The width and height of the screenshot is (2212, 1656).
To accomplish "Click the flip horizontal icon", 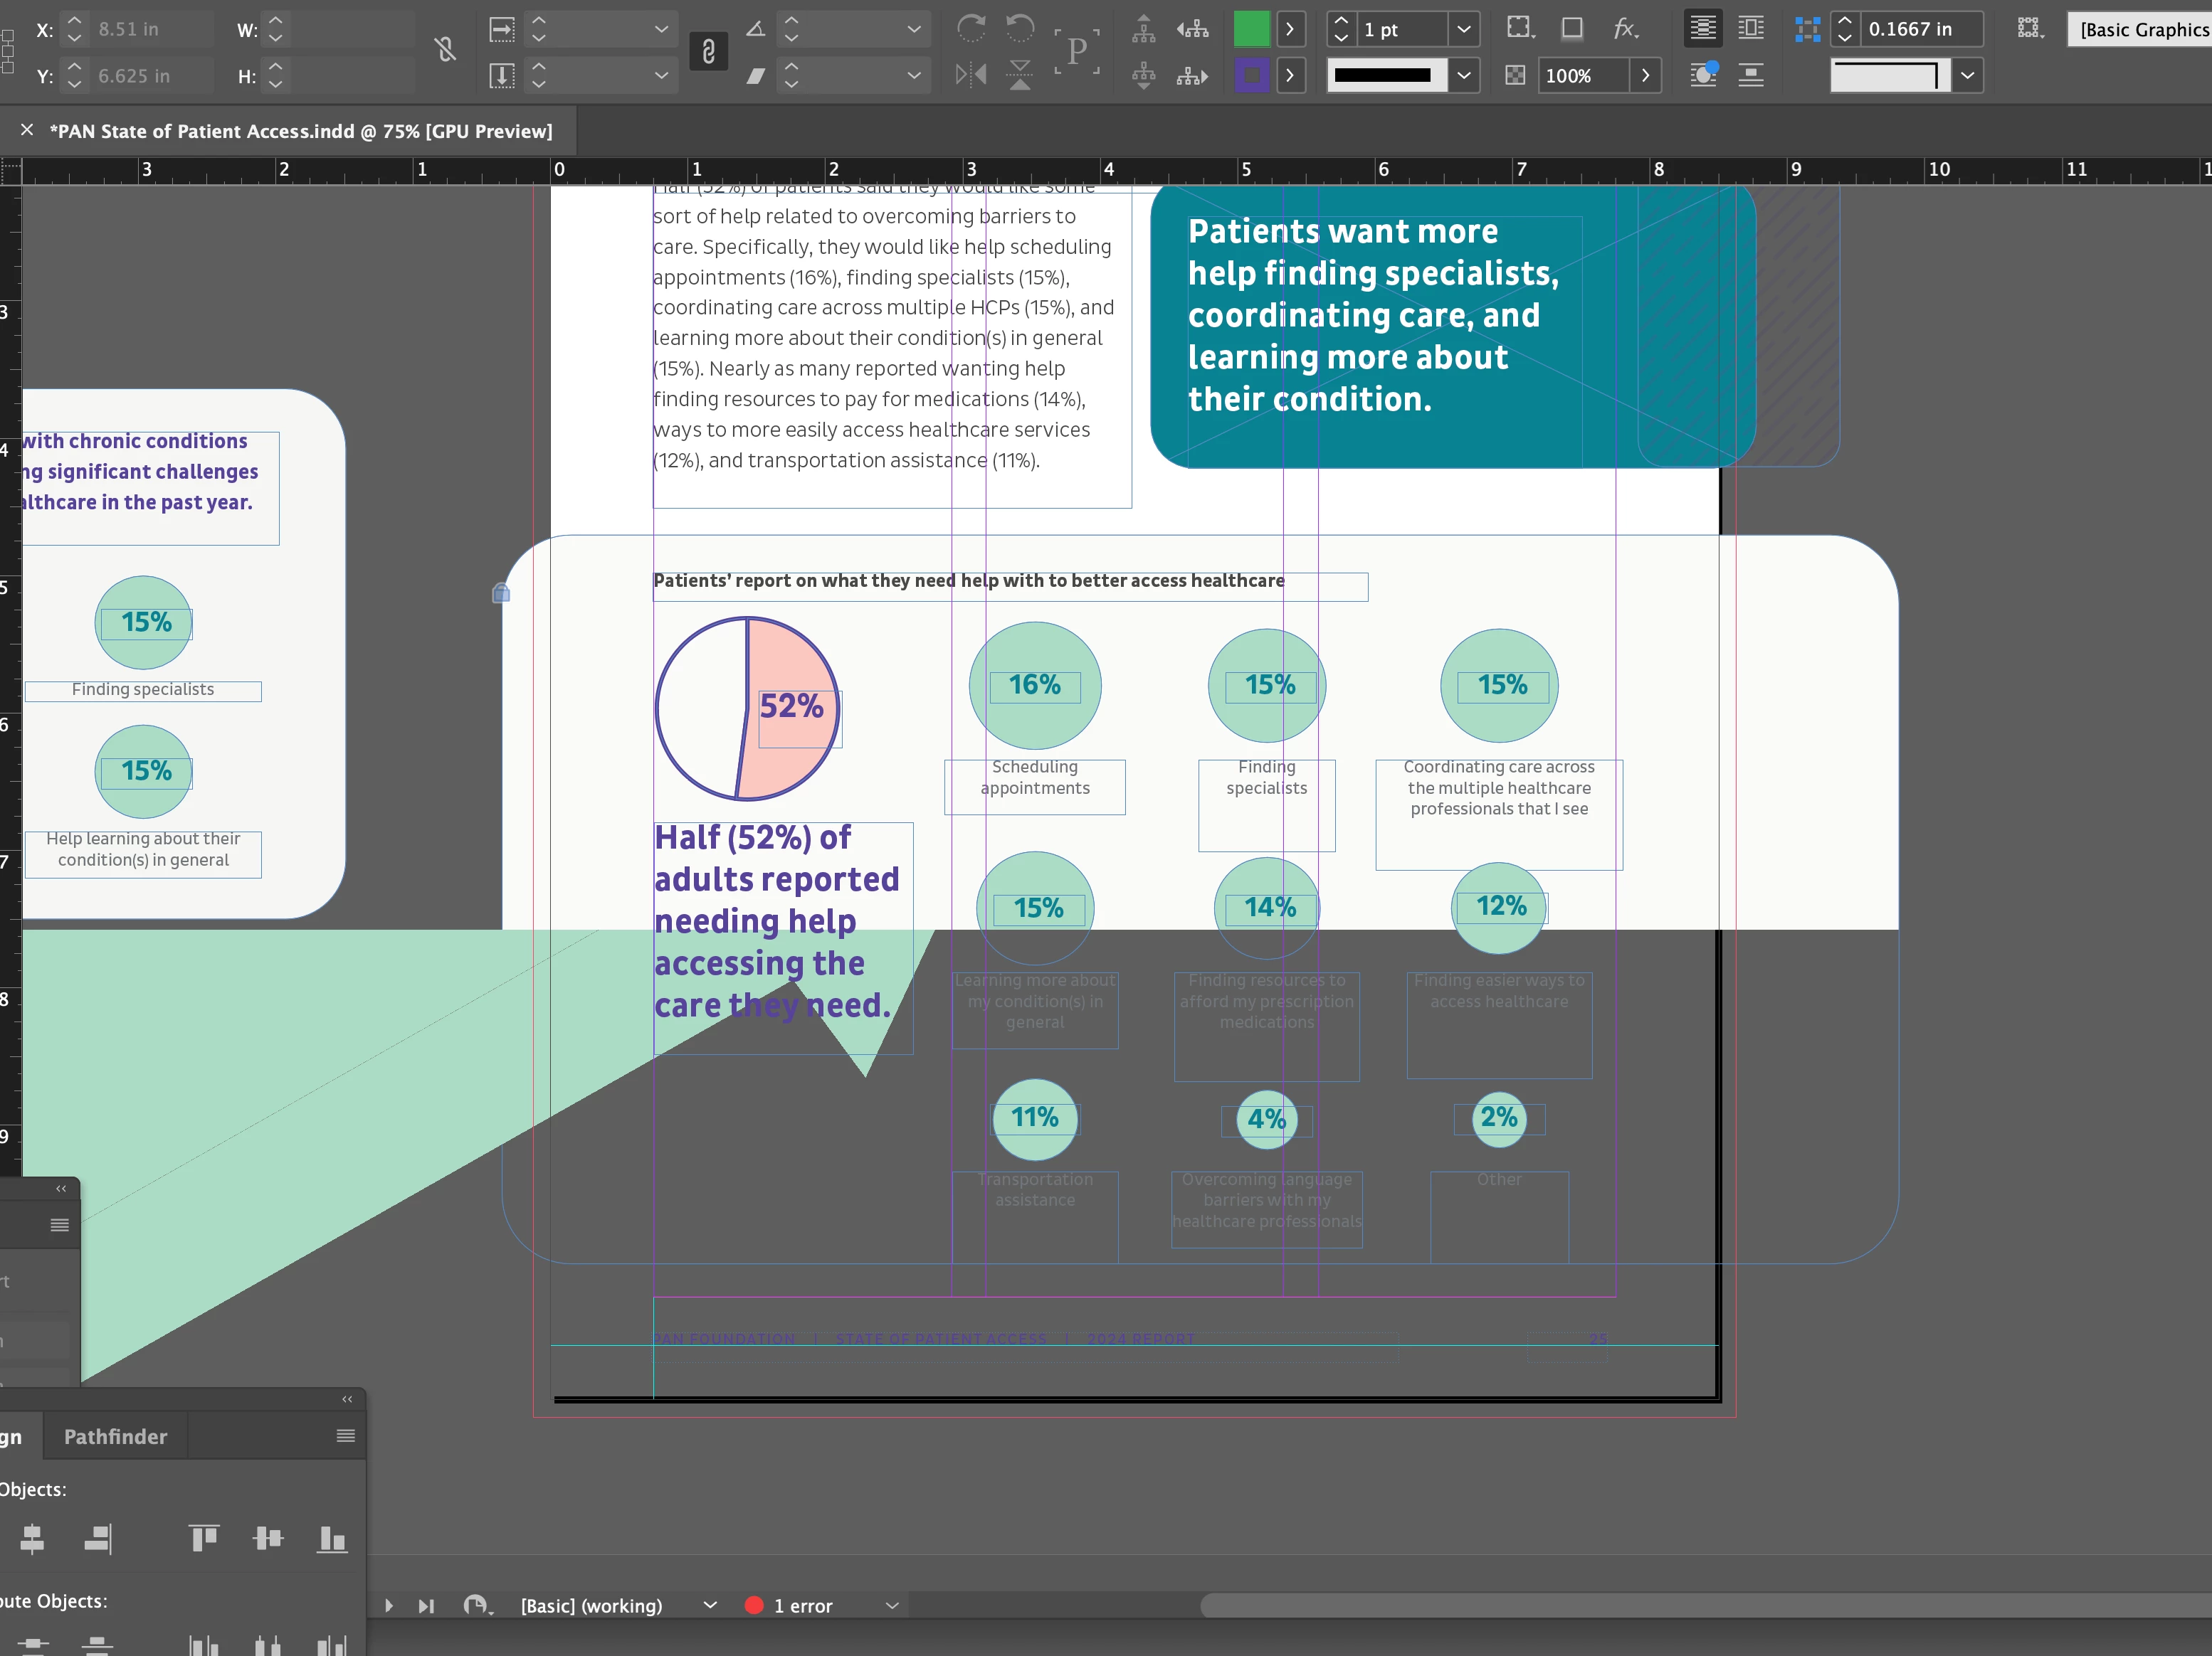I will (970, 75).
